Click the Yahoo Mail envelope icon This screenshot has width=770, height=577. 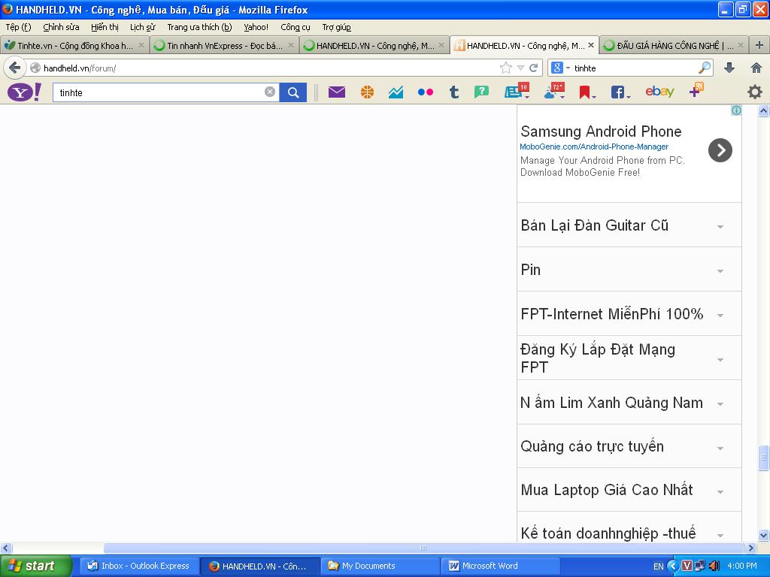[x=336, y=92]
